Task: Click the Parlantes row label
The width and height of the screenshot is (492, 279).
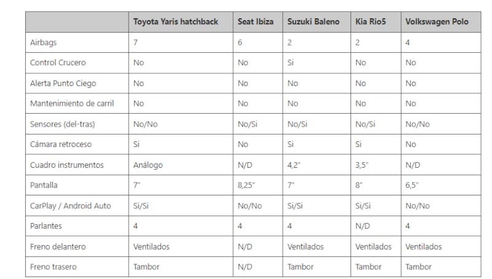Action: point(47,226)
